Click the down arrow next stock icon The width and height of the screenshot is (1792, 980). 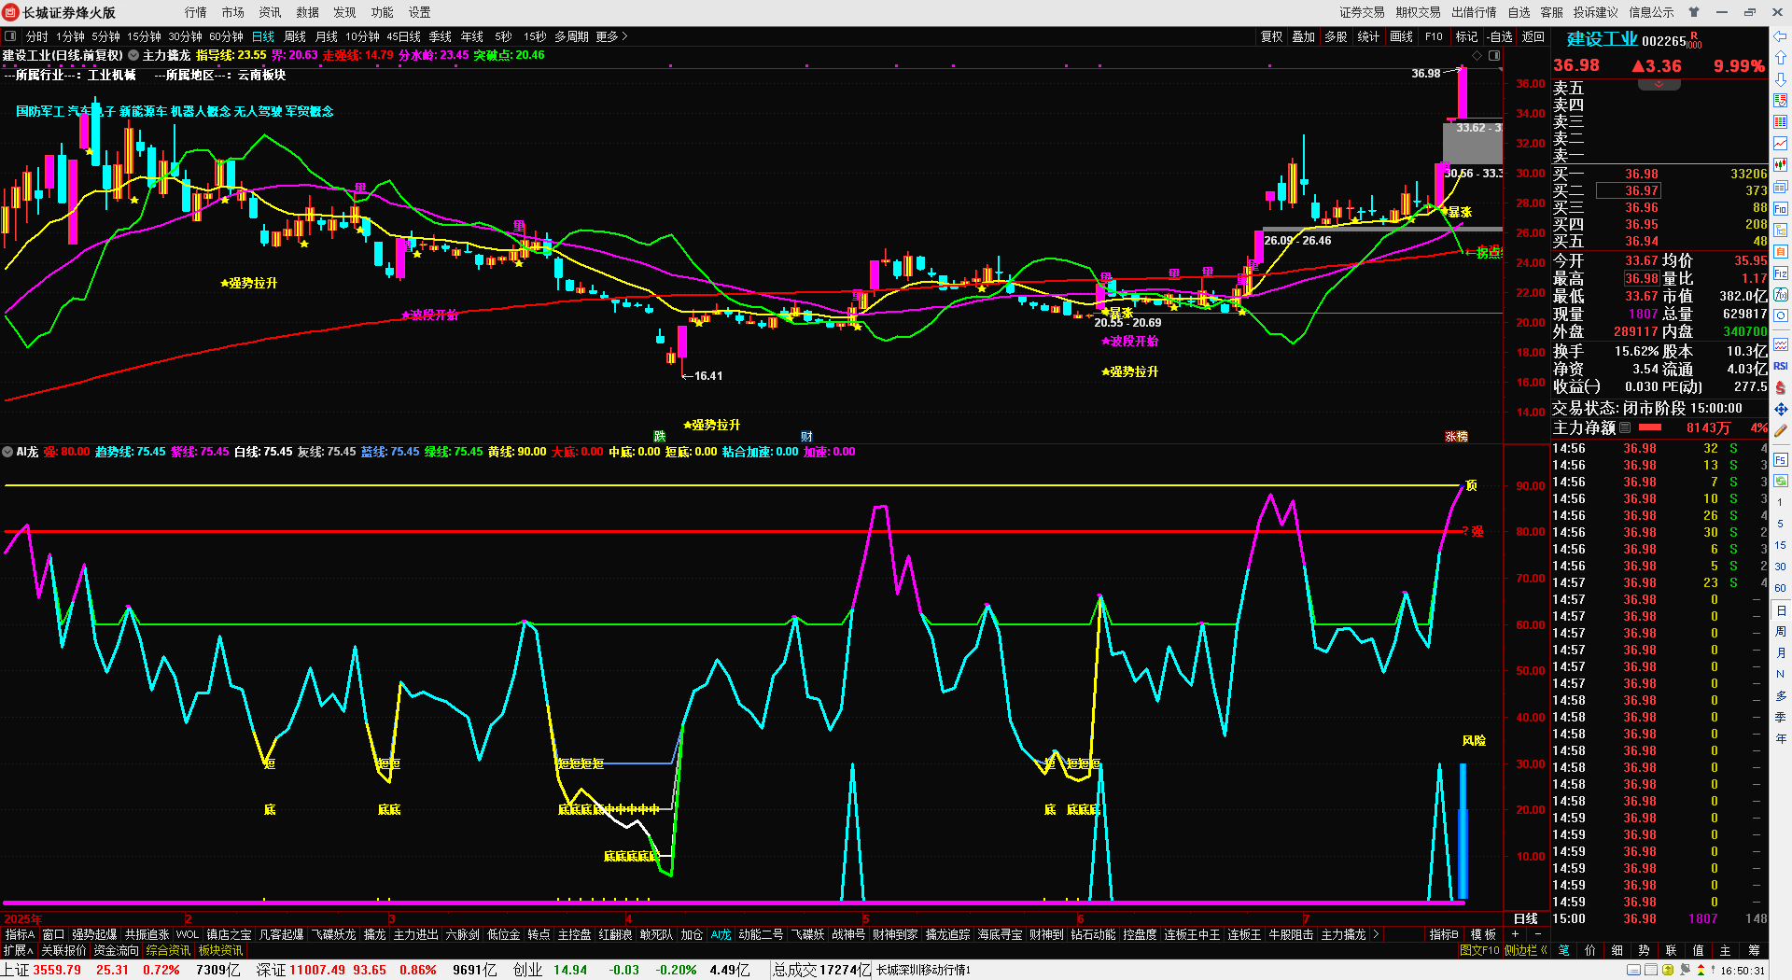pyautogui.click(x=1780, y=79)
